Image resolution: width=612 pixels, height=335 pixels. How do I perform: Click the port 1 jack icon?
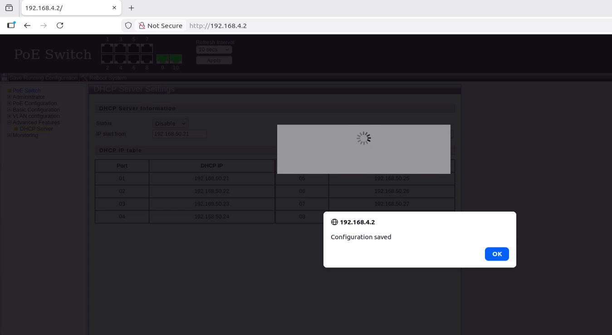108,48
